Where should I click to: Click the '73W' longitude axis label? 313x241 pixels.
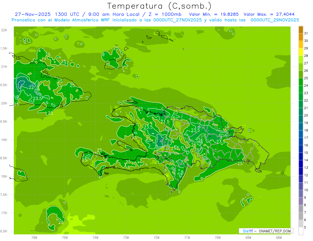[126, 238]
